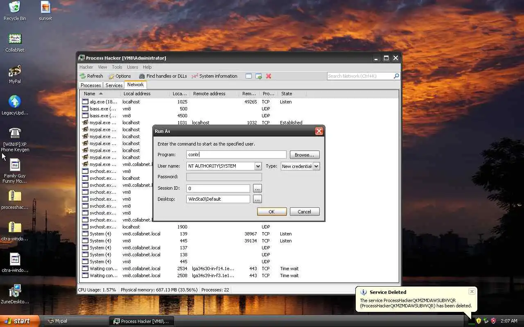Select the Network tab
This screenshot has height=327, width=524.
136,85
